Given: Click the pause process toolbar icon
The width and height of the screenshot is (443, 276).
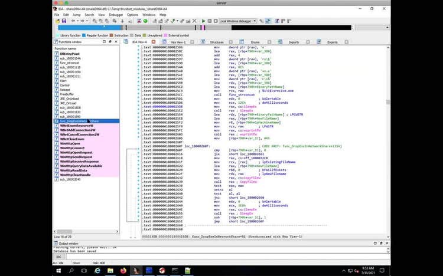Looking at the screenshot, I should [209, 21].
